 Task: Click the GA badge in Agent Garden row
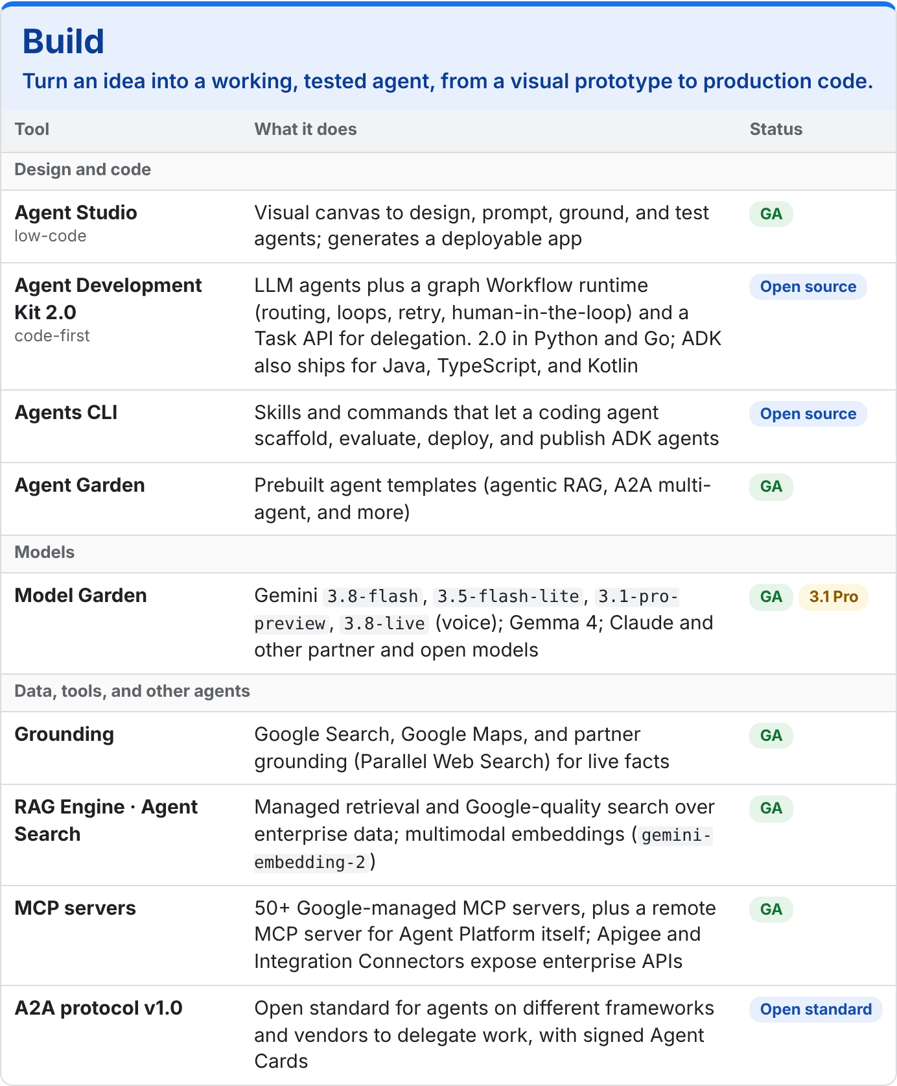coord(771,487)
